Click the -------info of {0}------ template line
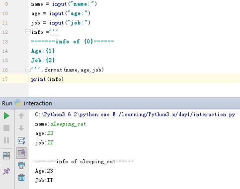Image resolution: width=240 pixels, height=189 pixels. pos(73,41)
